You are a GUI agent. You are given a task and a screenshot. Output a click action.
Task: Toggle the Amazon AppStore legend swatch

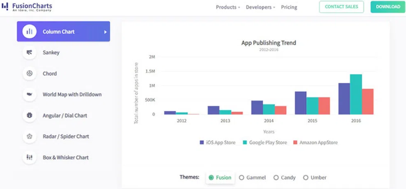click(295, 143)
